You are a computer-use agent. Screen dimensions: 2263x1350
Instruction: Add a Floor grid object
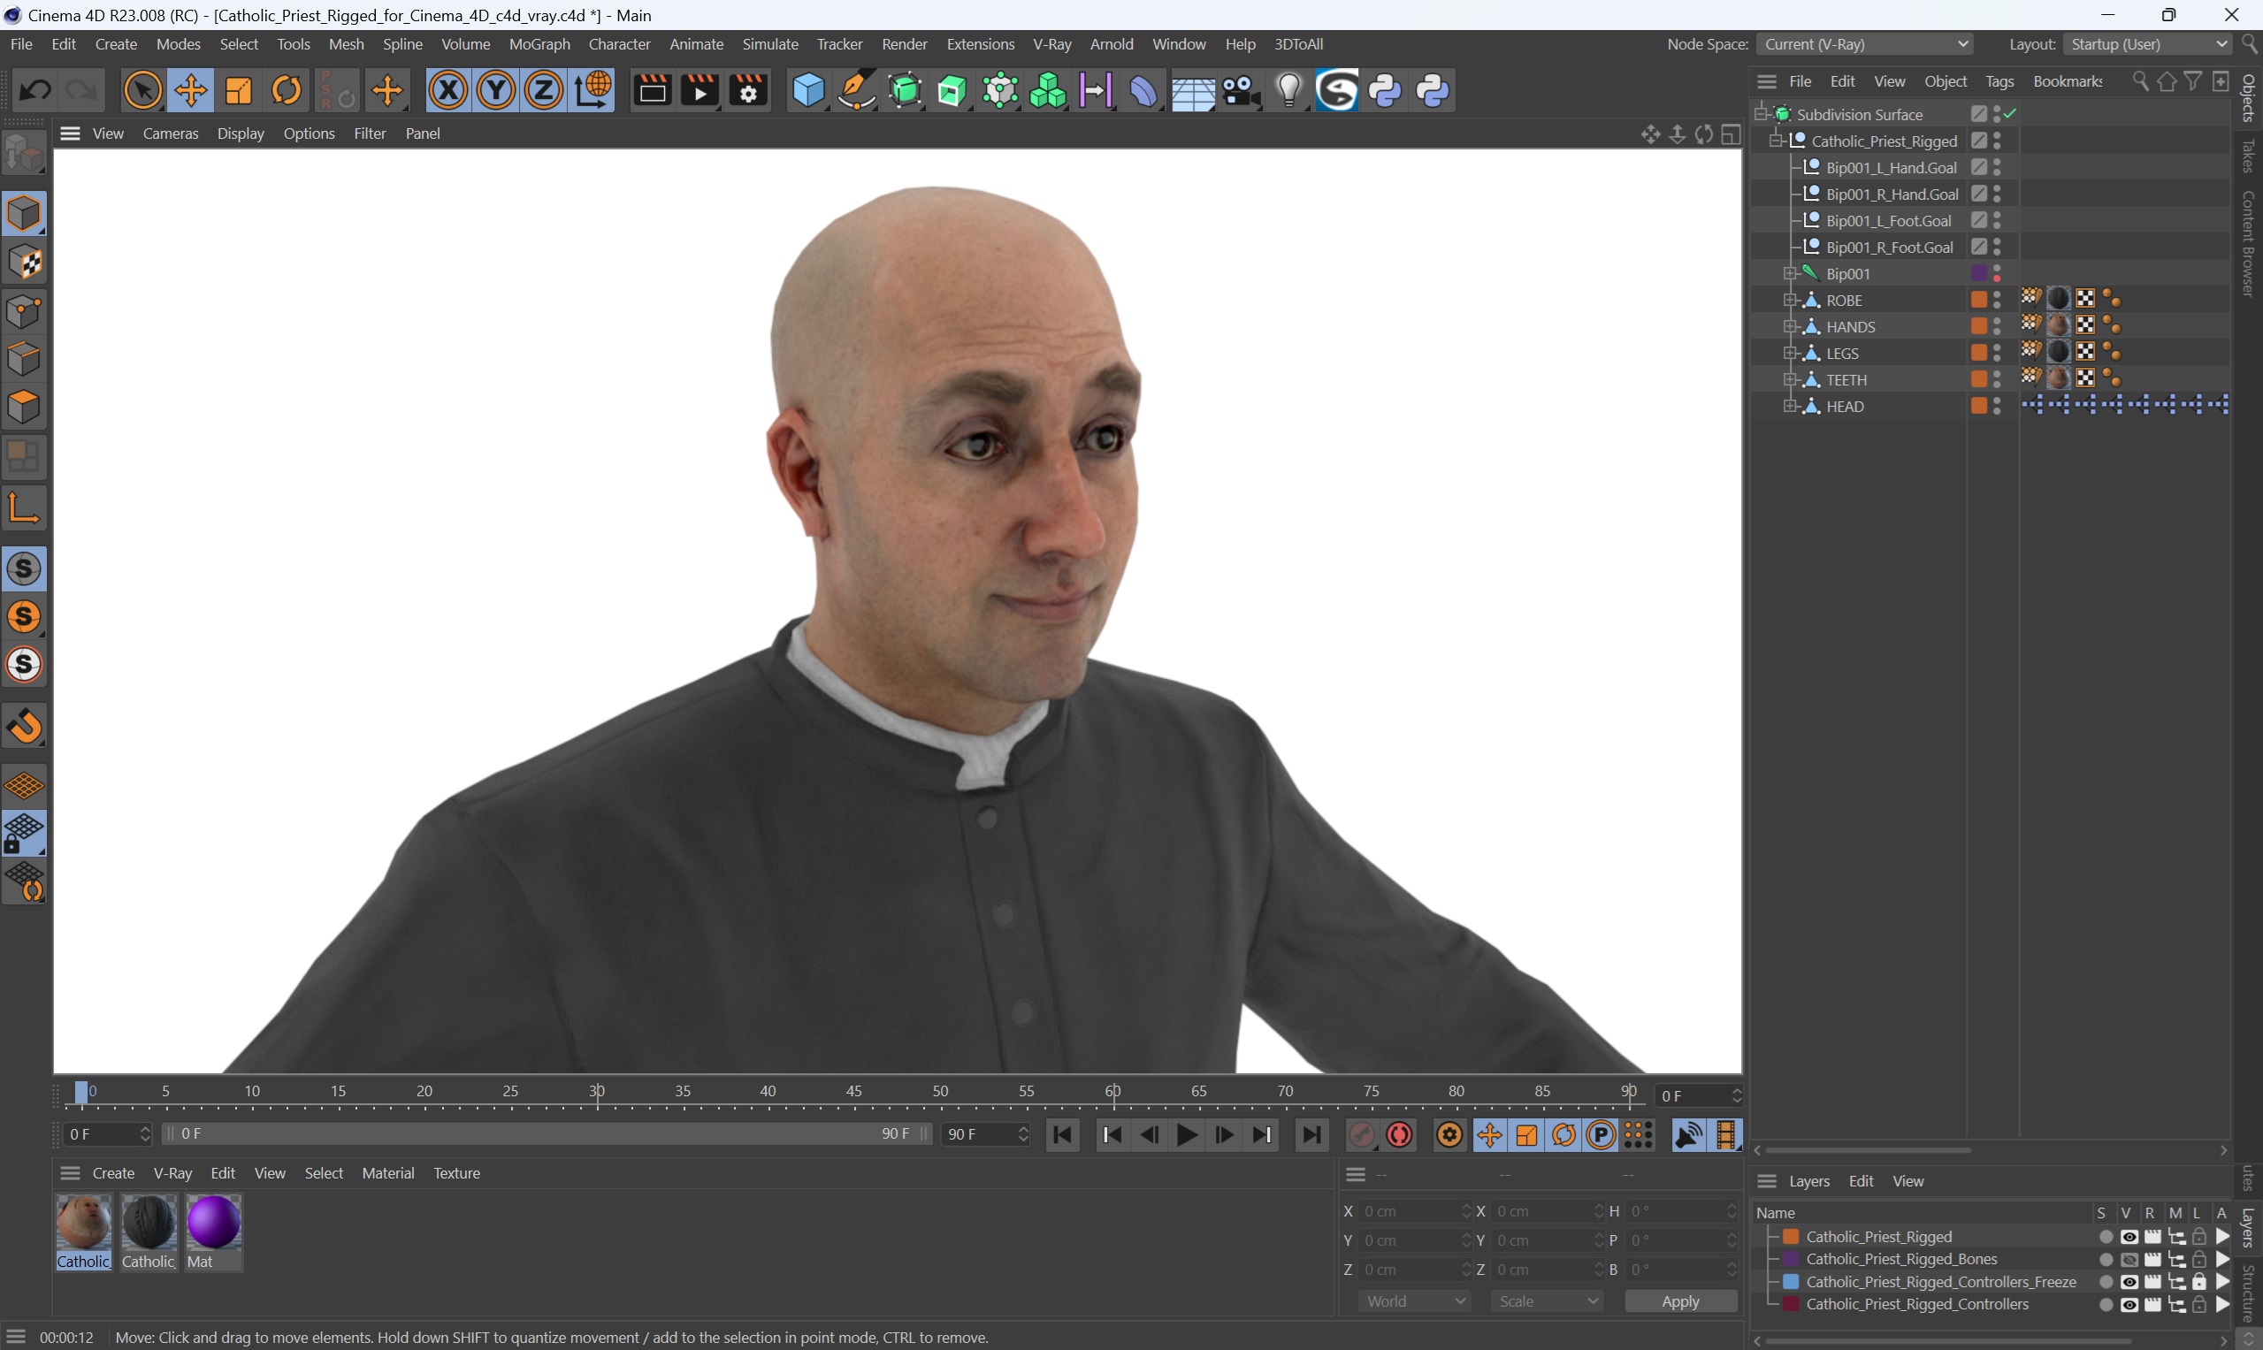point(1192,90)
